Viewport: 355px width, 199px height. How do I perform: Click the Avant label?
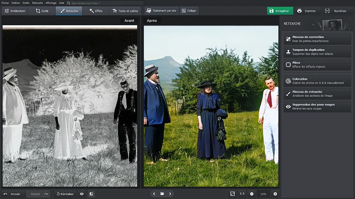tap(129, 21)
